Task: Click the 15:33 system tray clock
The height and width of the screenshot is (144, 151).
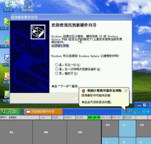Action: (x=146, y=112)
